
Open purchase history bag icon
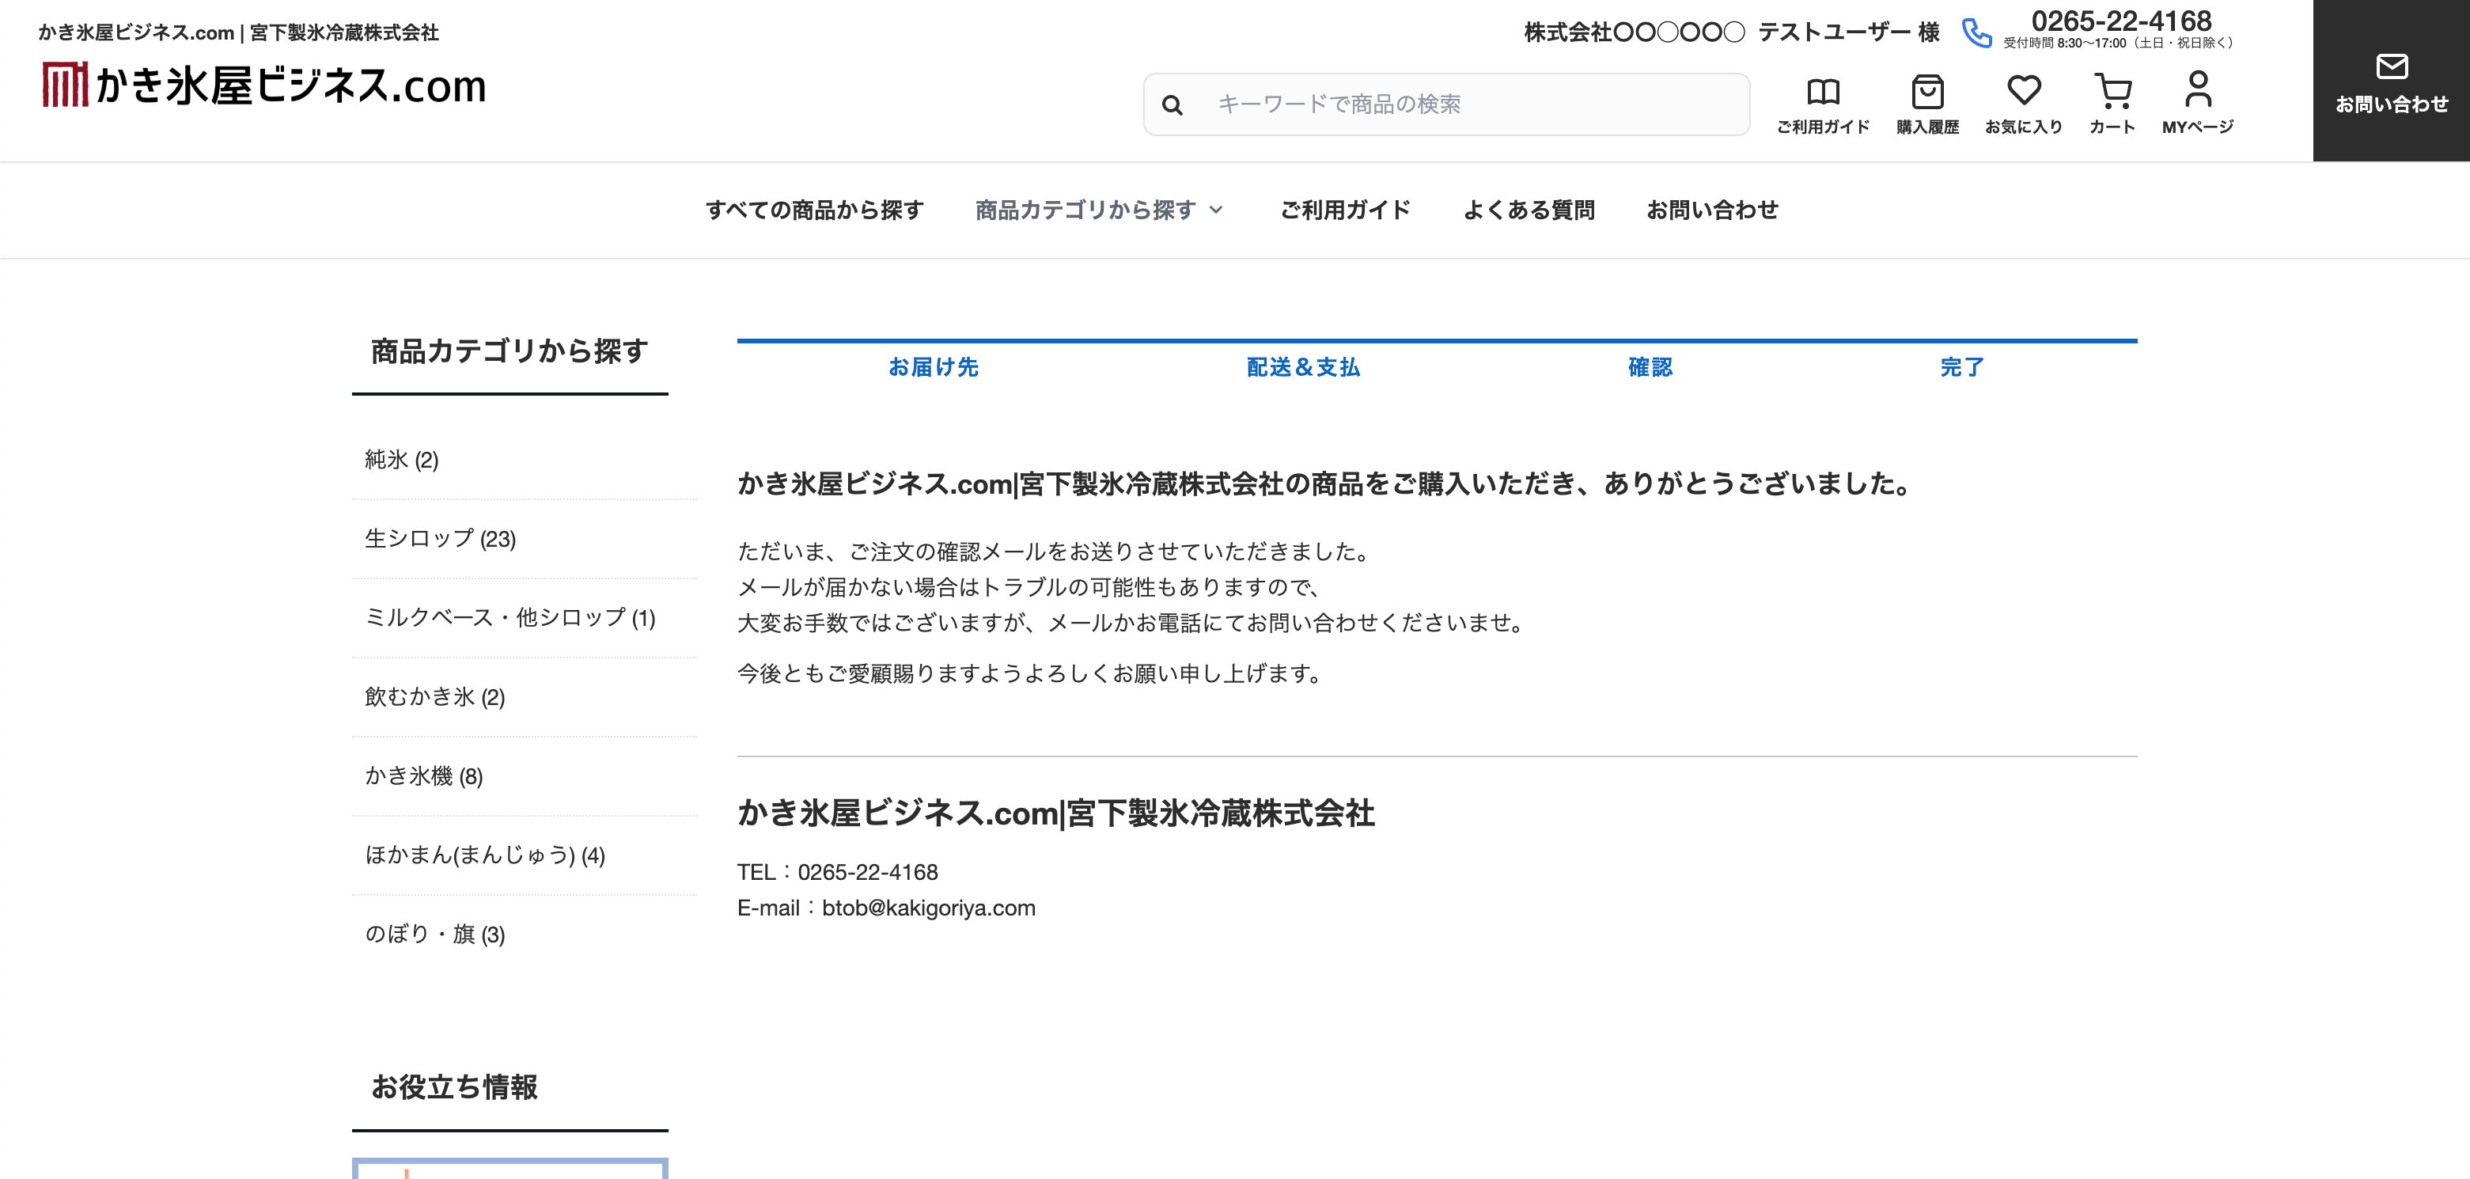(1927, 92)
